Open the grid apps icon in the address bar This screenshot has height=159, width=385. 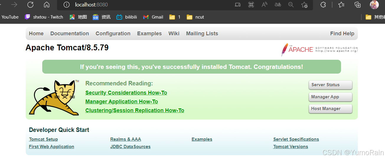pyautogui.click(x=251, y=5)
